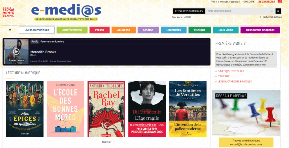Click the Réseau e-medi@s map image

click(246, 113)
